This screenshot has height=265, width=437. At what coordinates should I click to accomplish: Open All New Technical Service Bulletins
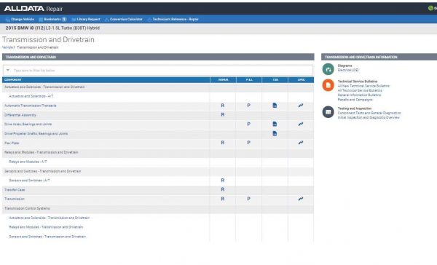(x=363, y=86)
